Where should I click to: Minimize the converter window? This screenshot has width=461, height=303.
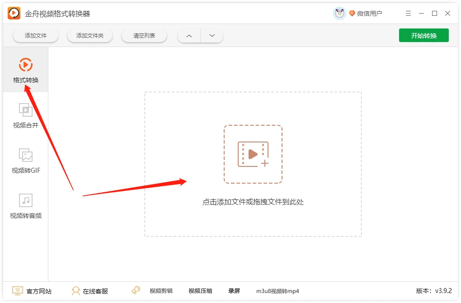point(421,14)
